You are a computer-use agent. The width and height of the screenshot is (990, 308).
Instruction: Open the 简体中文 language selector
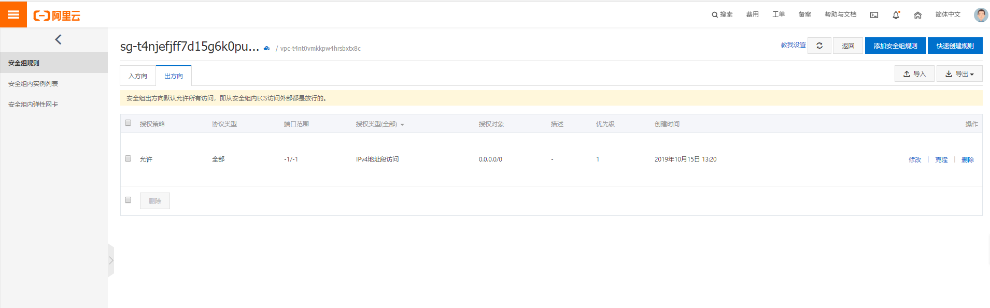pos(948,14)
